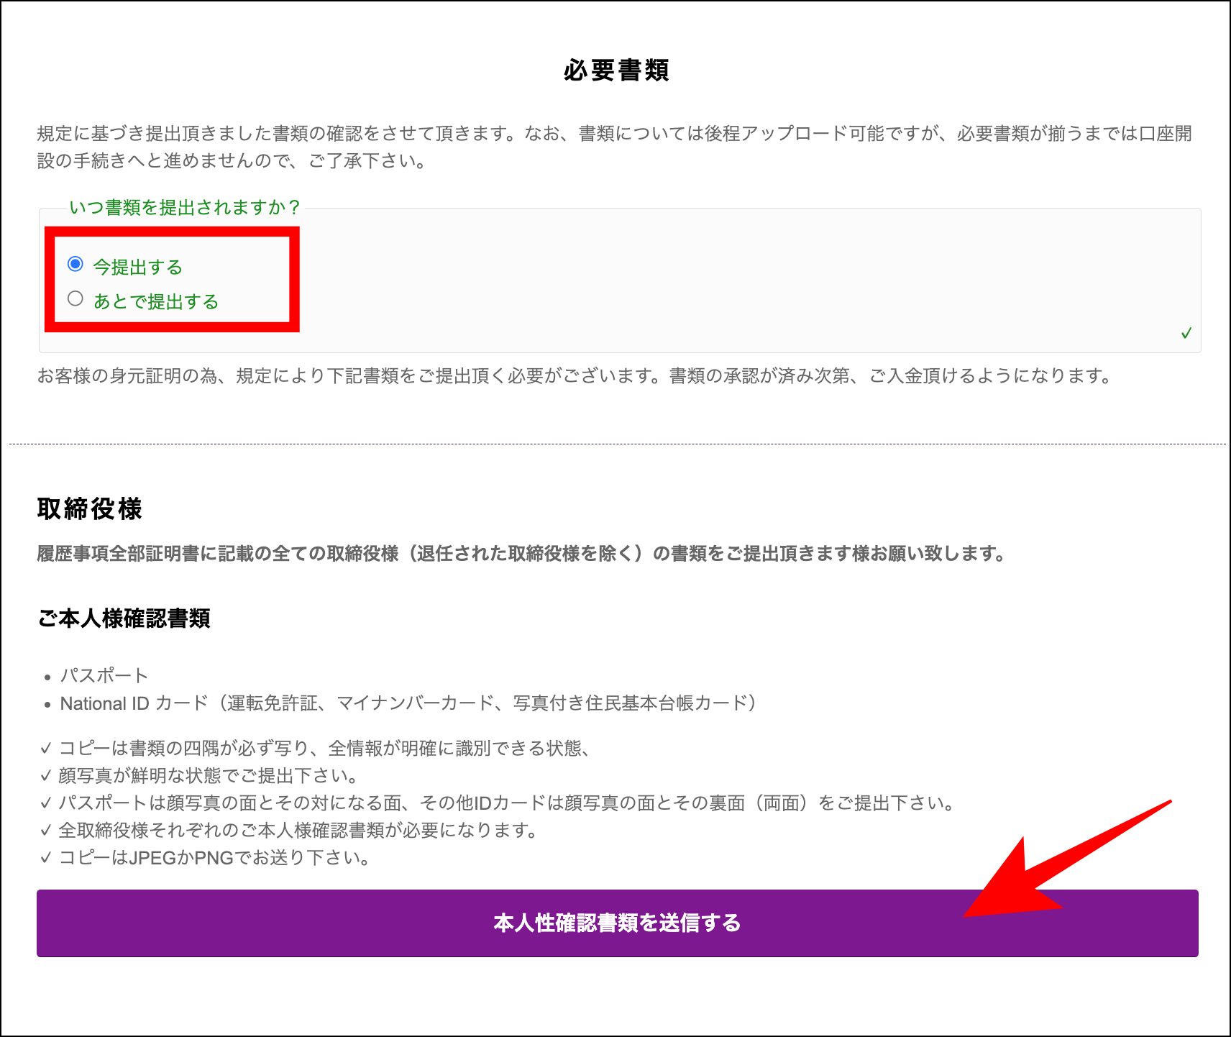
Task: Click the dotted divider line
Action: (615, 444)
